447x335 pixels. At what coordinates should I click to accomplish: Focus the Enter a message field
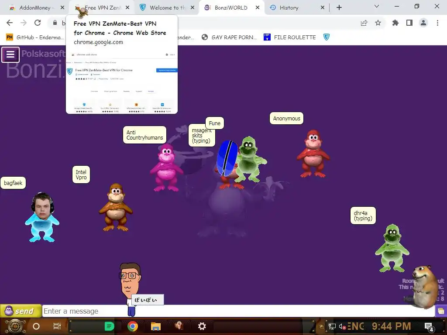point(238,311)
